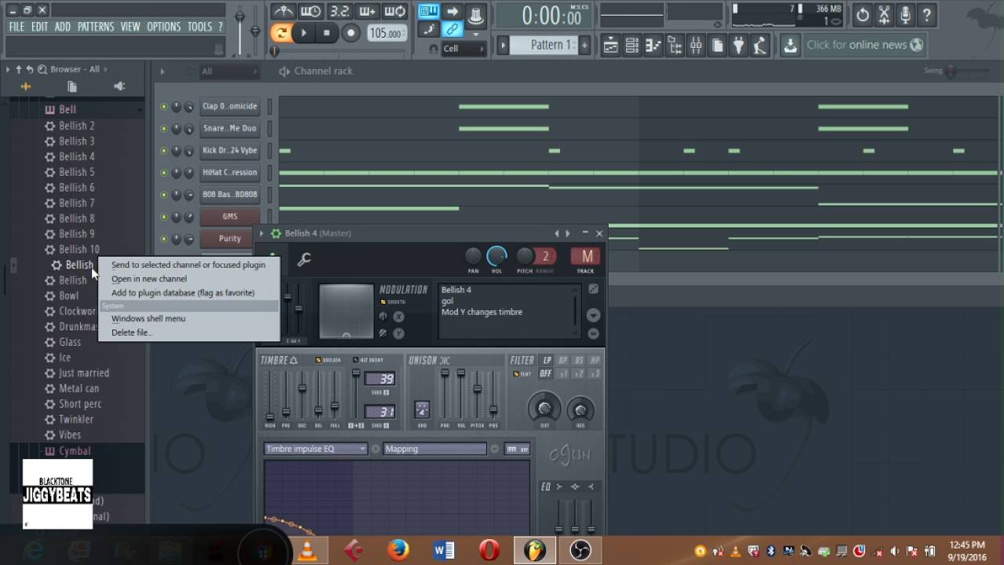The image size is (1004, 565).
Task: Open Microsoft Word from the taskbar
Action: pyautogui.click(x=444, y=550)
